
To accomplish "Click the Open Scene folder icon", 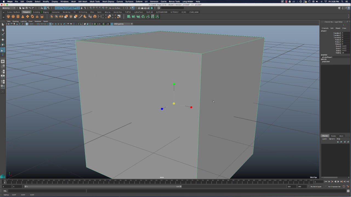I will 23,8.
